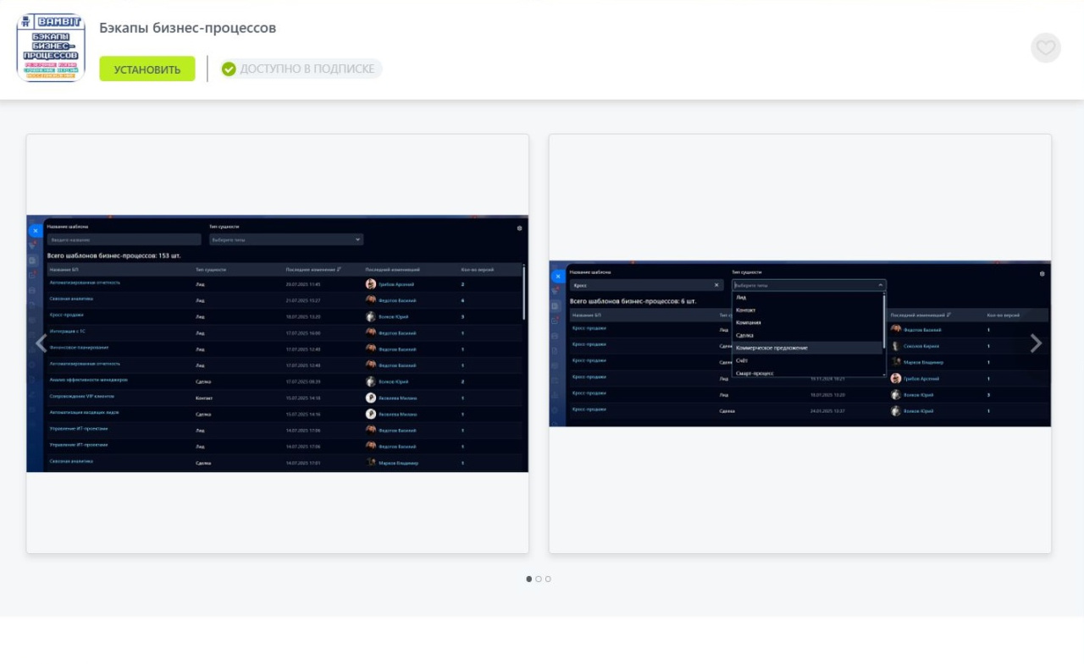Select the first carousel page dot
Screen dimensions: 1084x664
click(x=529, y=579)
